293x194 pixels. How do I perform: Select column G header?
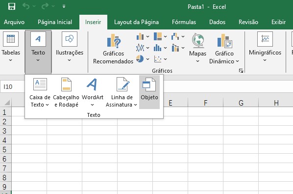(241, 103)
